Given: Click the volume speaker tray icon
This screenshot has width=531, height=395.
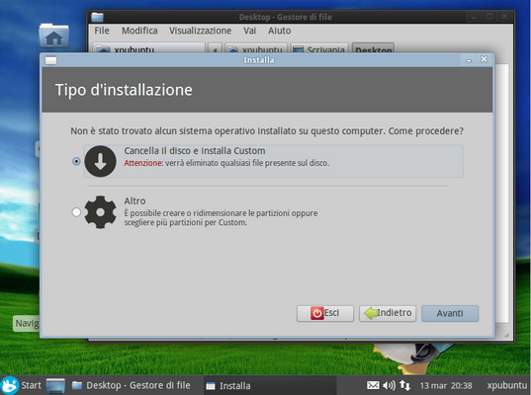Looking at the screenshot, I should click(x=389, y=385).
